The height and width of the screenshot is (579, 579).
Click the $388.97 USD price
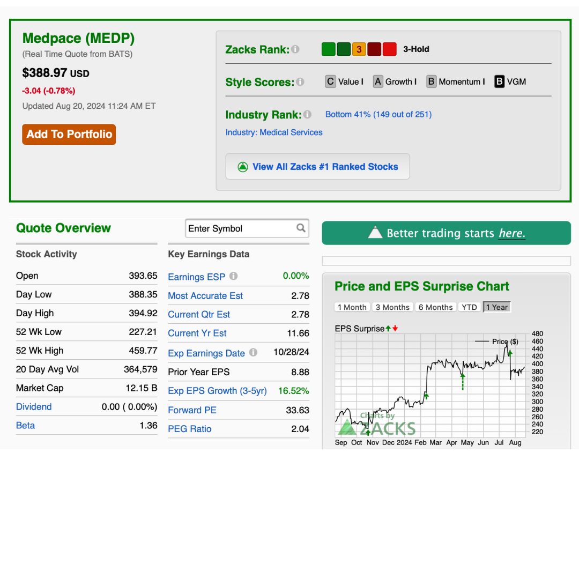[x=56, y=73]
